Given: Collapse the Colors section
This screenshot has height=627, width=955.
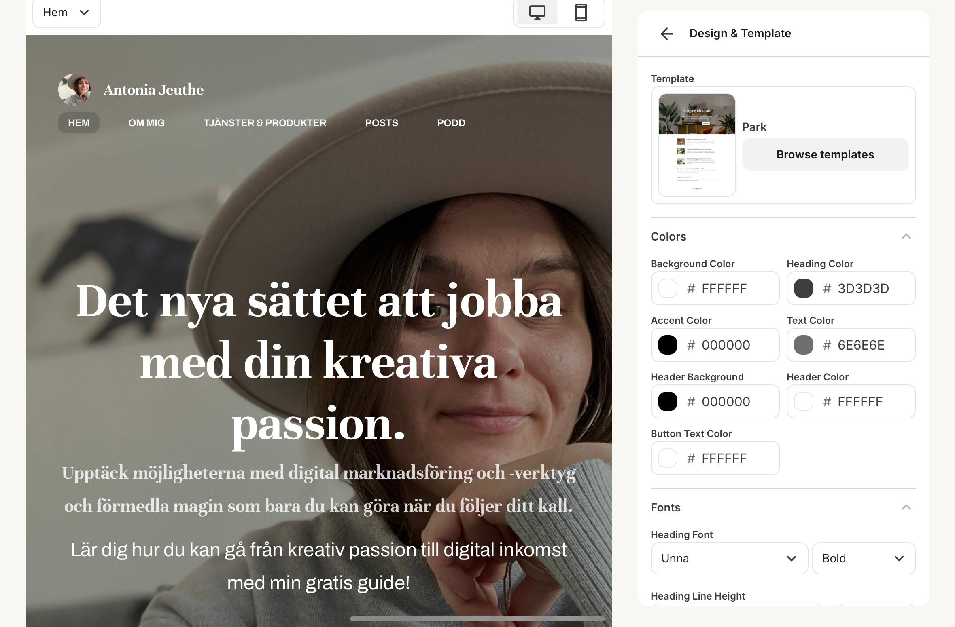Looking at the screenshot, I should tap(906, 236).
